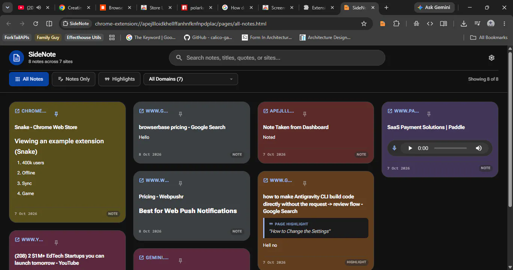Pin the browserbase pricing note

click(180, 114)
